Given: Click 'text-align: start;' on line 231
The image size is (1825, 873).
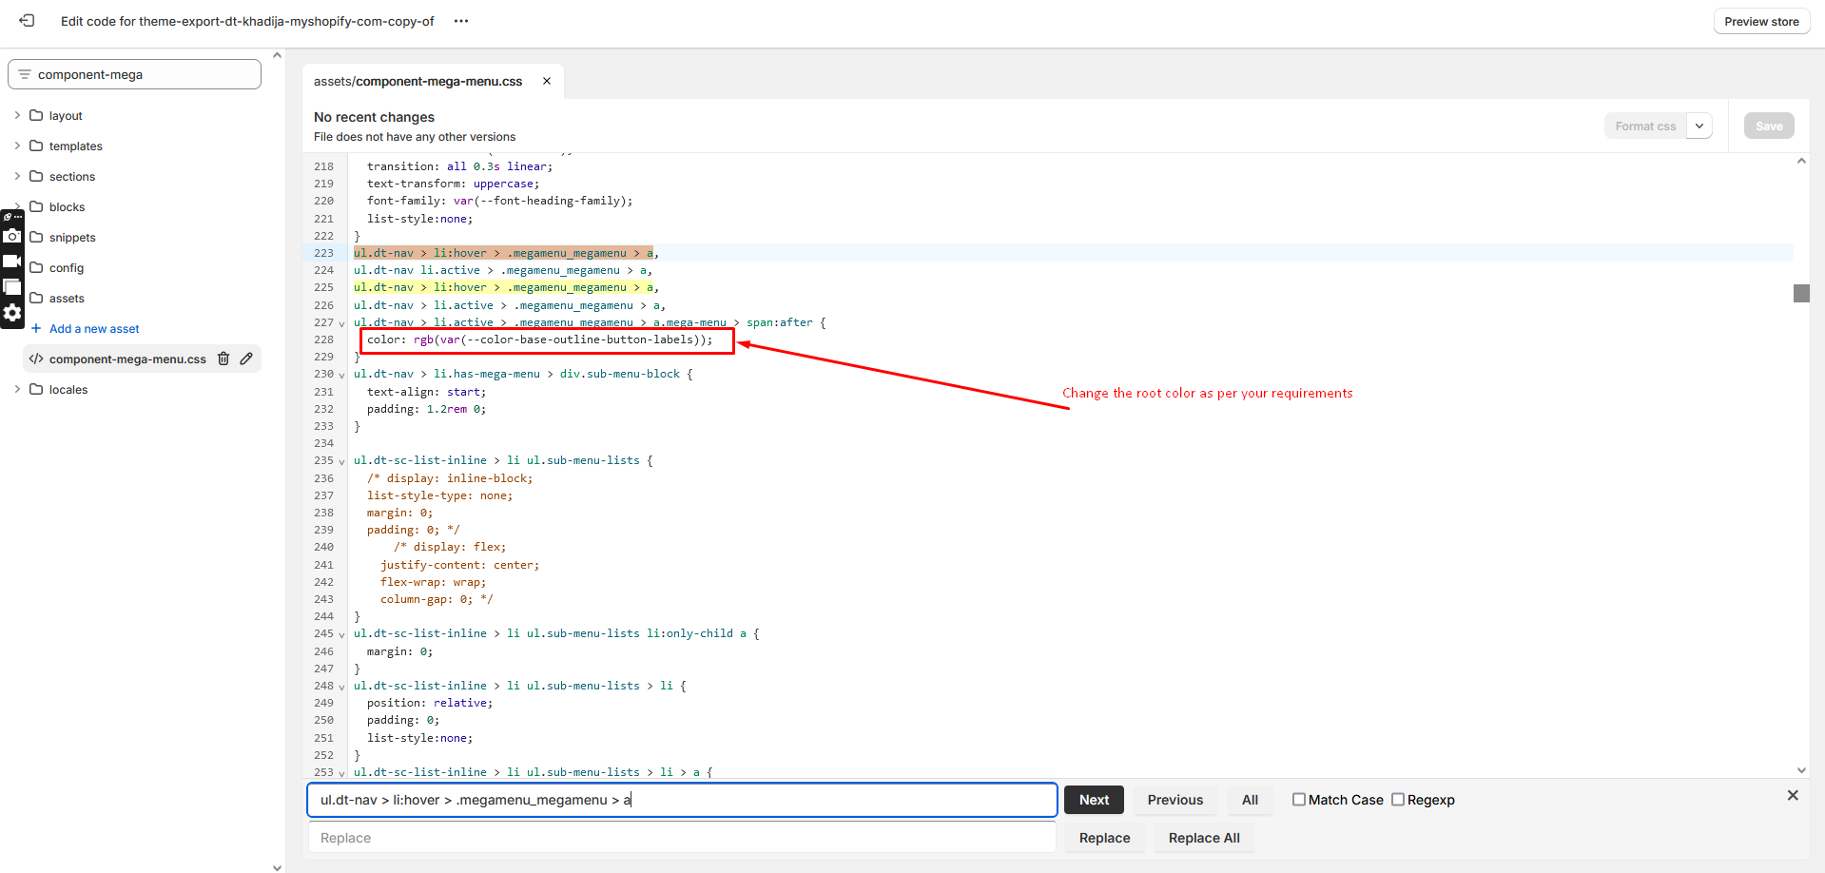Looking at the screenshot, I should coord(426,392).
